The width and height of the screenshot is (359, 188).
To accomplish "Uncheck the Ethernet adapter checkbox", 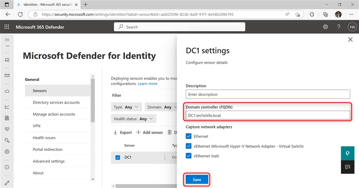I will (x=188, y=137).
